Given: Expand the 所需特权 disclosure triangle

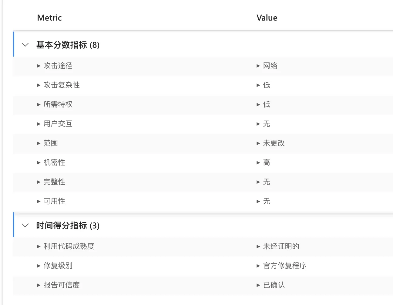Looking at the screenshot, I should 39,104.
